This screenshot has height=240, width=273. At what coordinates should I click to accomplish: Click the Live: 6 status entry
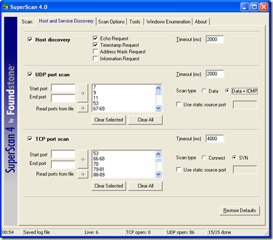click(x=104, y=232)
